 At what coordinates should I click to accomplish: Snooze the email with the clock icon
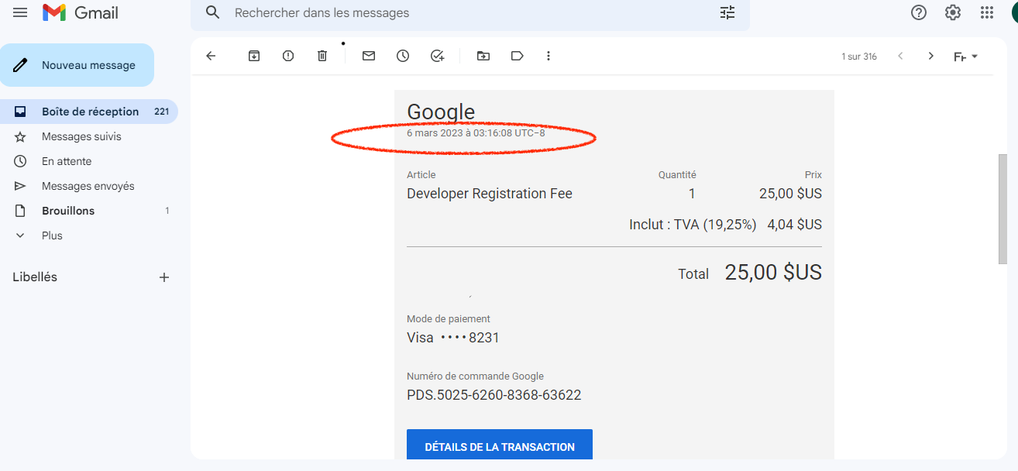pos(403,56)
